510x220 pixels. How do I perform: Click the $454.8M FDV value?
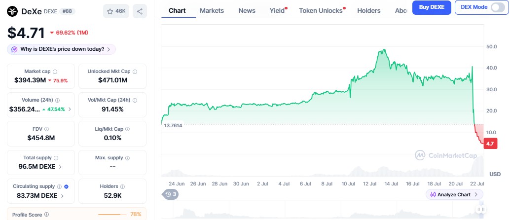coord(41,138)
